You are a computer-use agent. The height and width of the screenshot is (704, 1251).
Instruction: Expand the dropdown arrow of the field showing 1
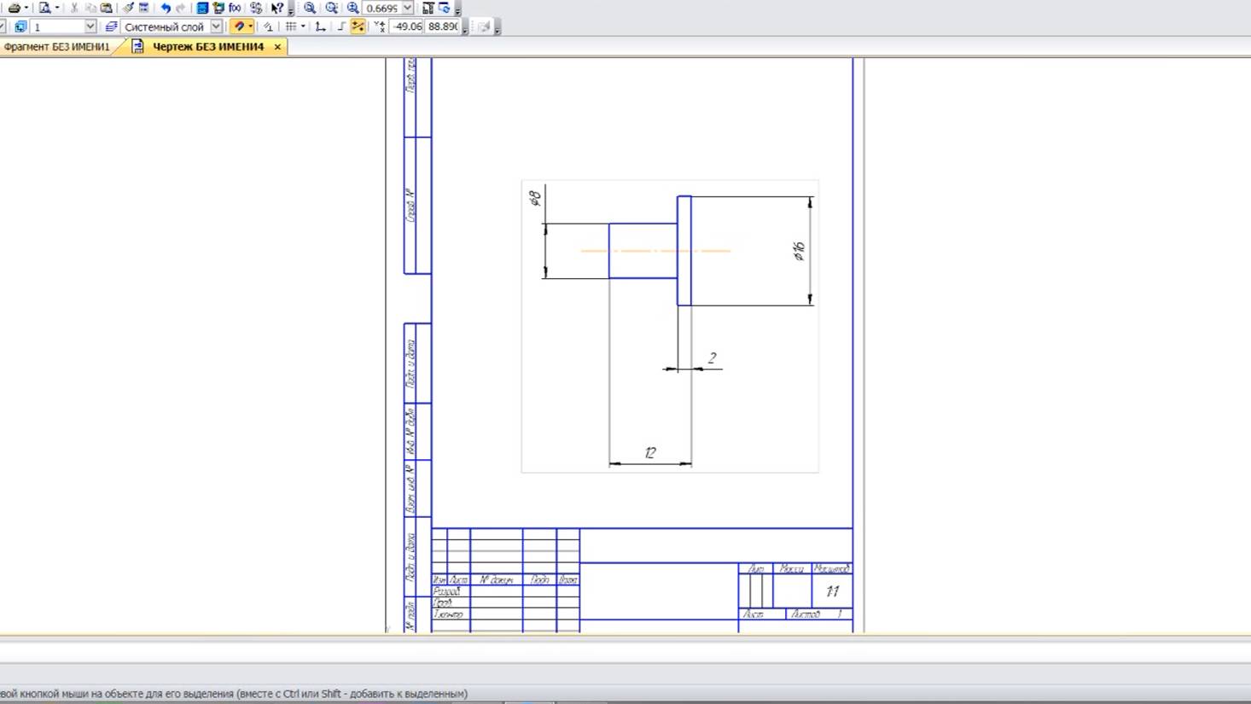pos(90,26)
